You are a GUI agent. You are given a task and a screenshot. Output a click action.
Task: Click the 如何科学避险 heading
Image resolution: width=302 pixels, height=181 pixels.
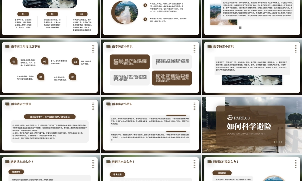click(249, 126)
